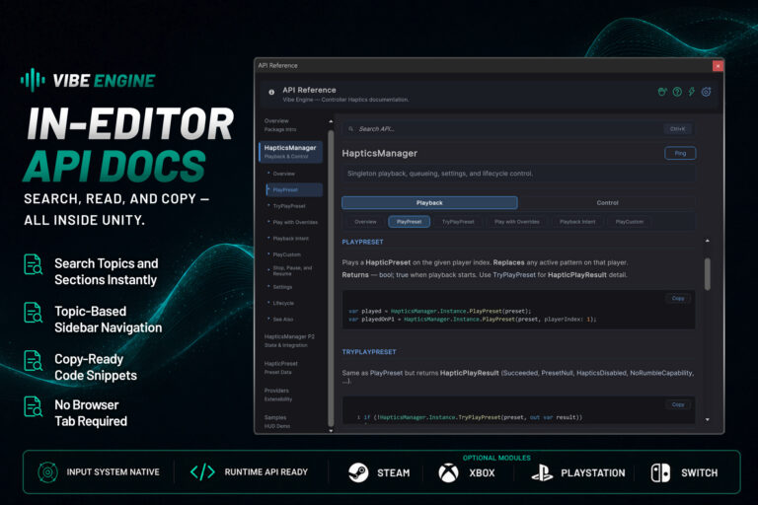
Task: Switch to the Playback tab
Action: point(429,202)
